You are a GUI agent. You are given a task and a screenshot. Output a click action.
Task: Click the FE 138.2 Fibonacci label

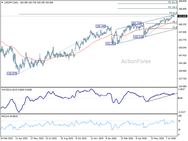pos(173,7)
